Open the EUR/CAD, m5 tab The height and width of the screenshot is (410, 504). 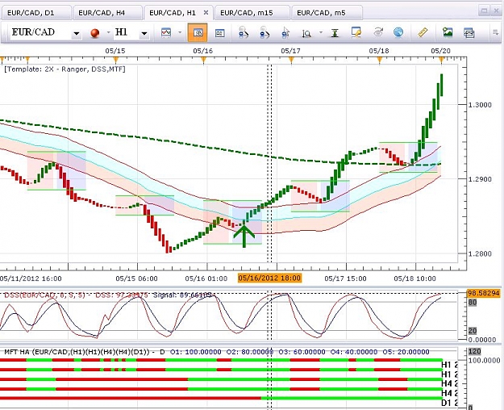click(x=327, y=13)
